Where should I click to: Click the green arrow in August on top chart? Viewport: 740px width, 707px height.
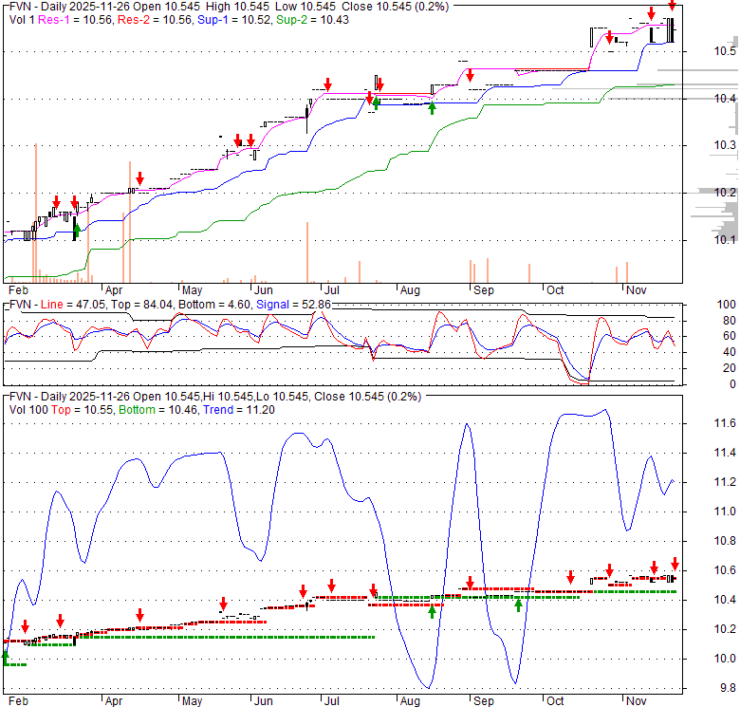pos(432,108)
